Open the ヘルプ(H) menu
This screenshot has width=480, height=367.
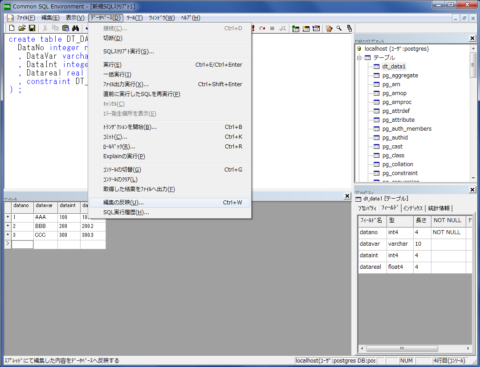click(191, 18)
